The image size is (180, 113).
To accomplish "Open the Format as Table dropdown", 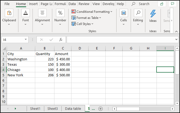I will point(100,18).
